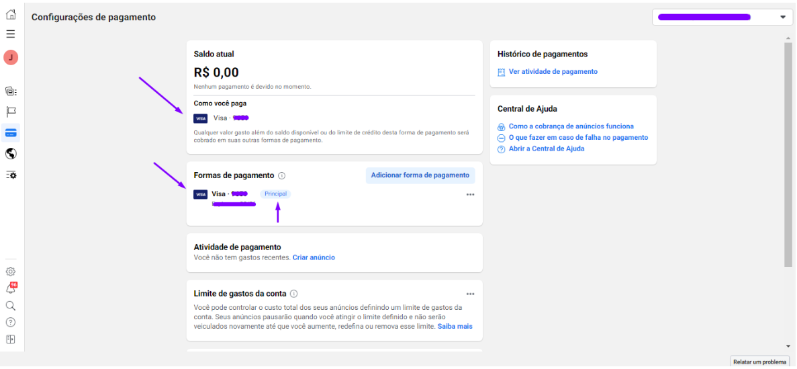This screenshot has height=369, width=797.
Task: Click the Atividade de pagamento heading
Action: tap(238, 247)
